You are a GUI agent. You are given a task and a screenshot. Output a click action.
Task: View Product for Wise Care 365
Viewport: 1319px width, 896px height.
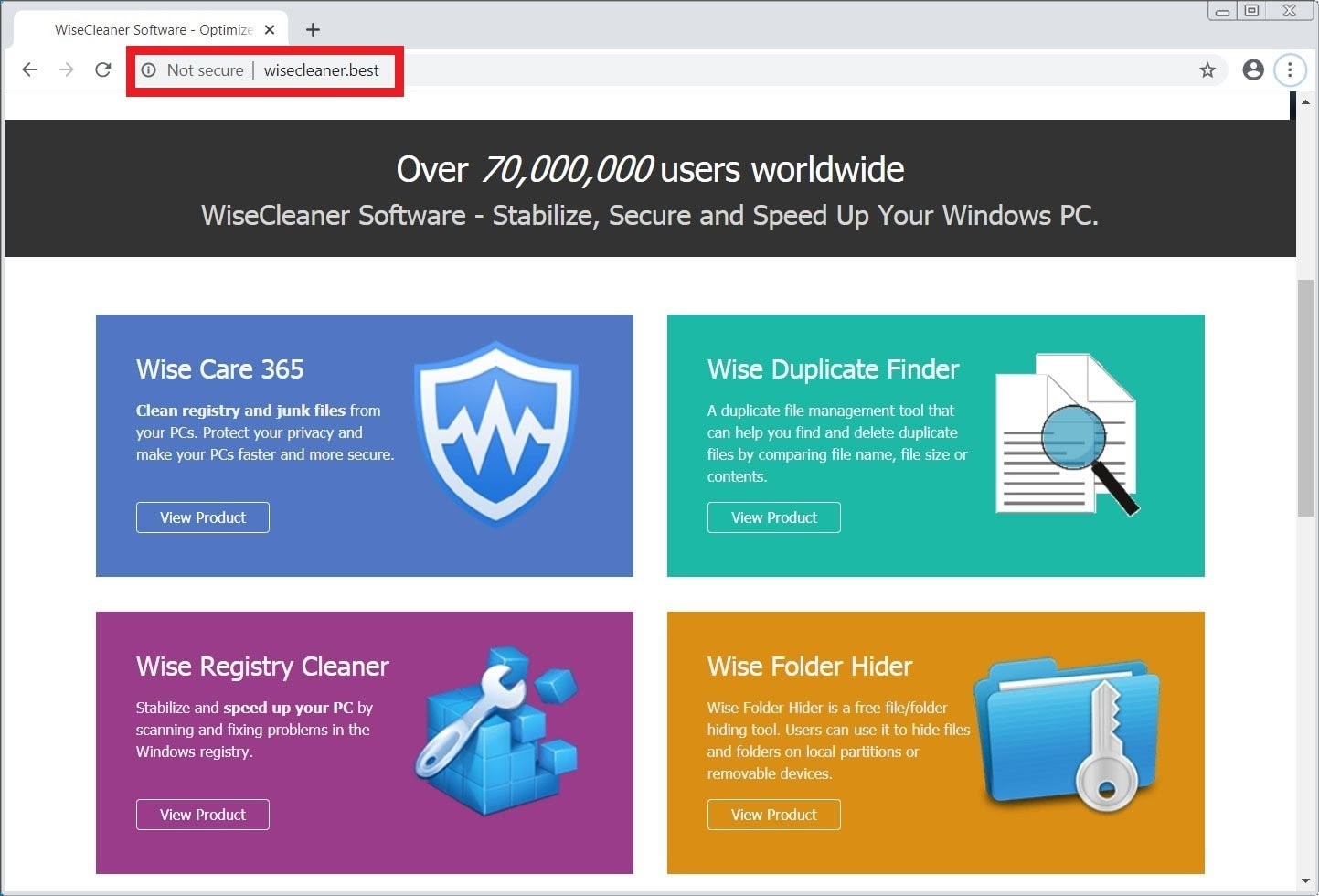pos(203,517)
